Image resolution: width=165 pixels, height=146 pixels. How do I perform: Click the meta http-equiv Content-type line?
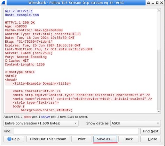pyautogui.click(x=81, y=95)
